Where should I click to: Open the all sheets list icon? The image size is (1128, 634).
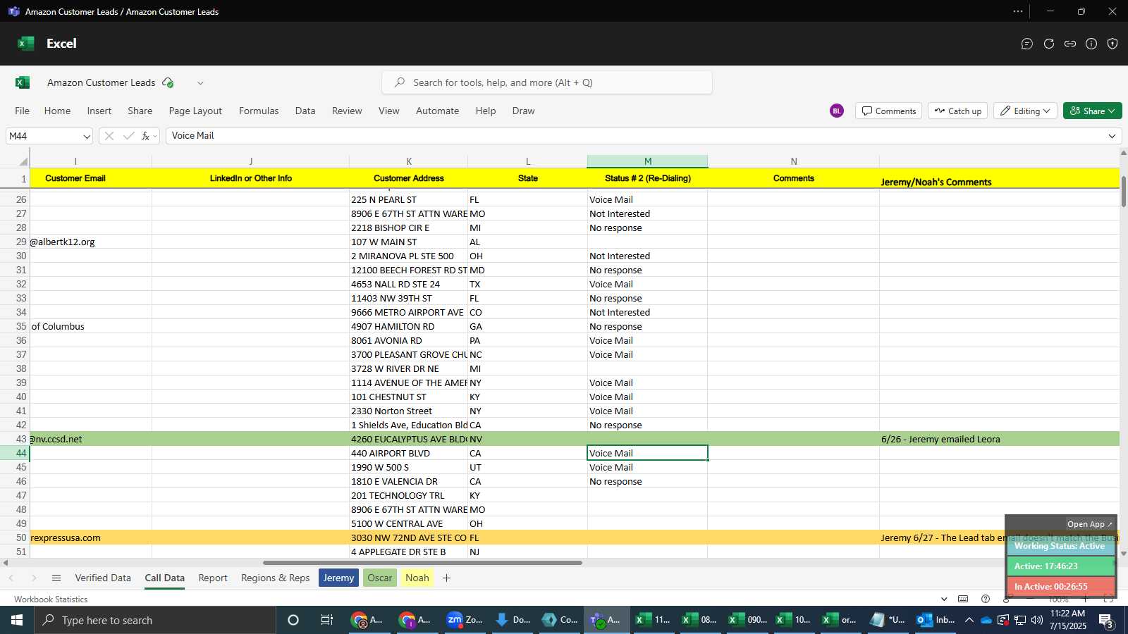coord(56,578)
